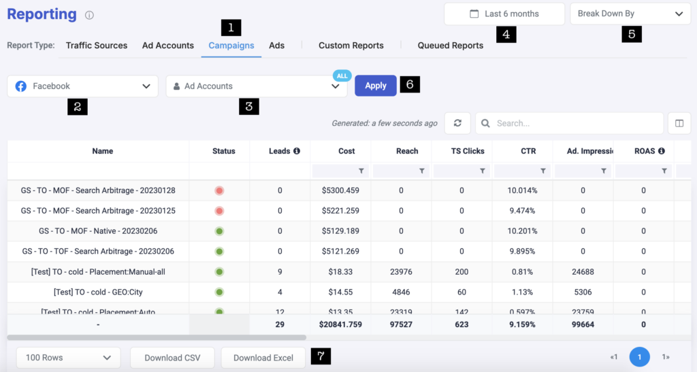Open the column layout toggle icon
This screenshot has width=697, height=372.
[x=679, y=123]
